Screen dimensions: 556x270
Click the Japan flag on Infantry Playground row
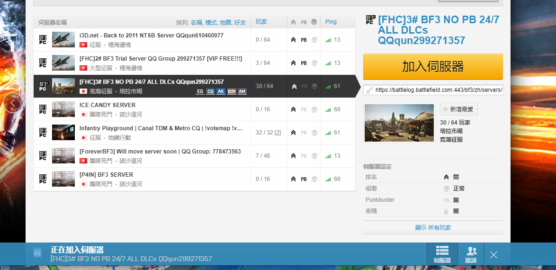[x=83, y=138]
